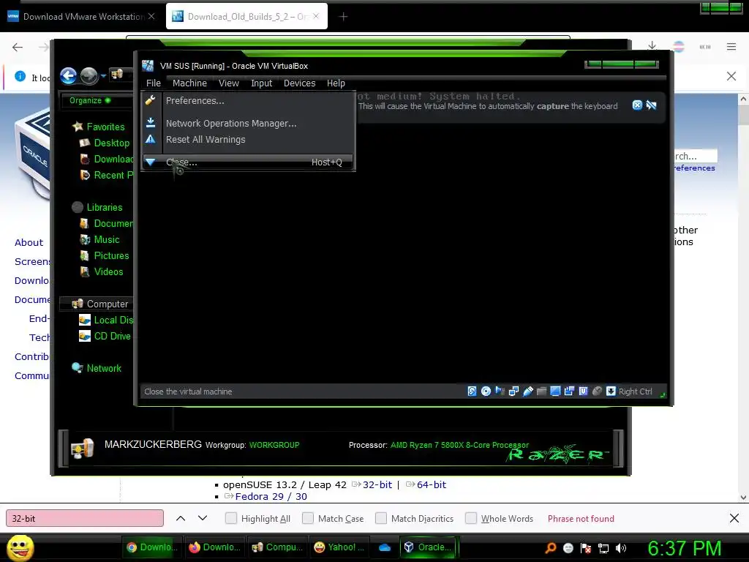Dismiss the keyboard capture notification
Screen dimensions: 749x562
point(637,105)
